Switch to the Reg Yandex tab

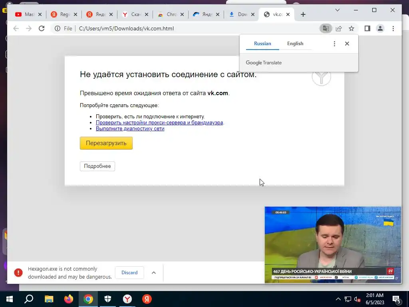60,14
